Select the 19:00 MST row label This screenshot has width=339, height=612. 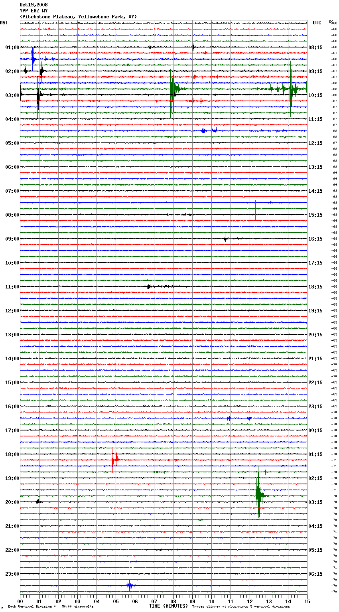click(12, 478)
